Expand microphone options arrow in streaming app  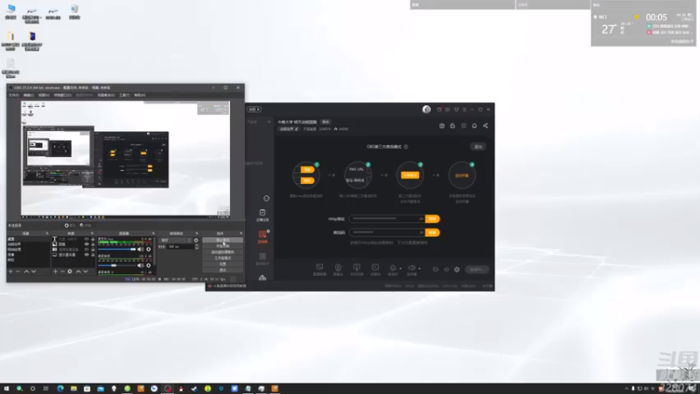tap(401, 269)
